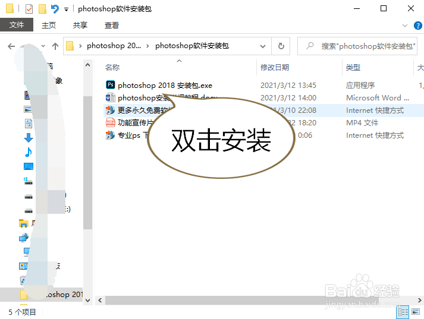Viewport: 424px width, 319px height.
Task: Open Control Panel icon in navigation pane
Action: [23, 266]
